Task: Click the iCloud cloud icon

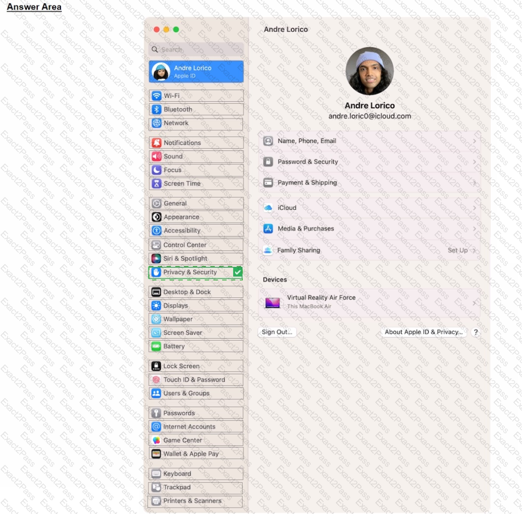Action: (268, 208)
